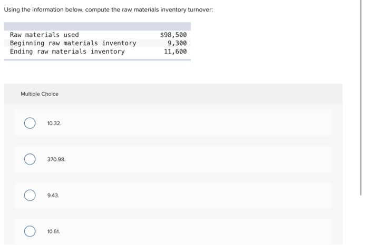The height and width of the screenshot is (245, 369).
Task: Click the '370.98.' answer label
Action: tap(56, 159)
